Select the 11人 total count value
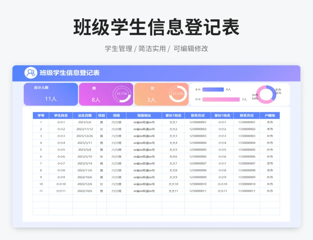The image size is (313, 240). pyautogui.click(x=51, y=99)
